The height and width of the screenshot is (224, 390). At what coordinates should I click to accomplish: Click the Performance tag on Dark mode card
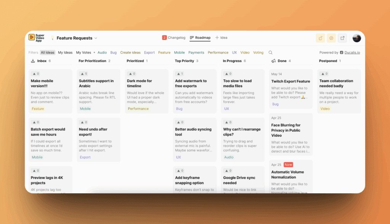coord(138,109)
